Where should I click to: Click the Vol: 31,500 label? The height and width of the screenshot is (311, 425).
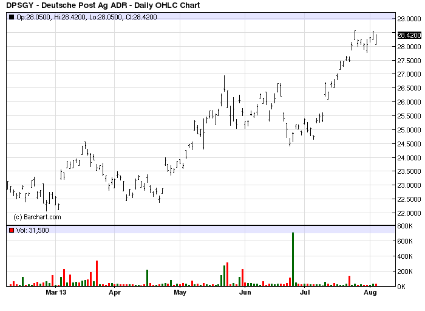[33, 230]
